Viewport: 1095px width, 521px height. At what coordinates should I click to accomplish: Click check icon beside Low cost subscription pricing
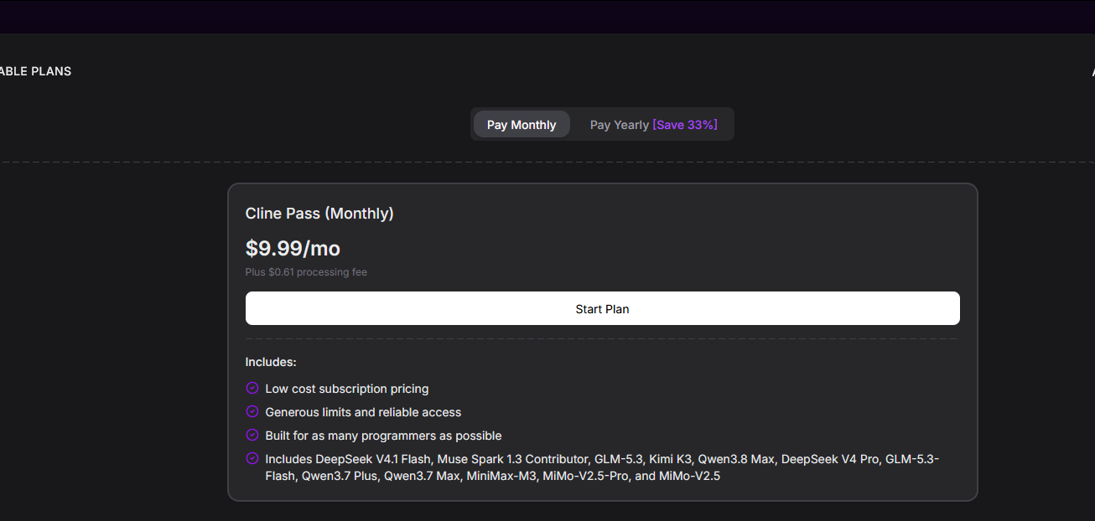(x=252, y=389)
